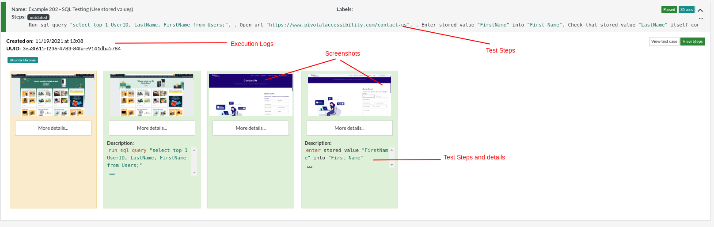Image resolution: width=714 pixels, height=227 pixels.
Task: Open the fourth step's form screenshot thumbnail
Action: click(349, 95)
